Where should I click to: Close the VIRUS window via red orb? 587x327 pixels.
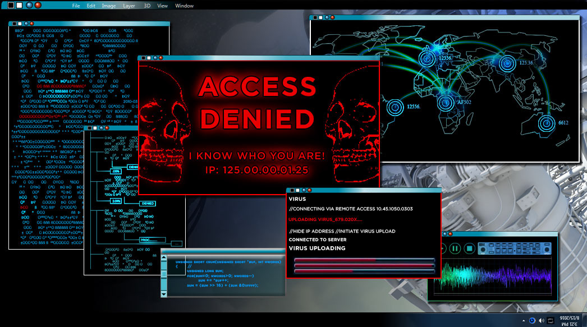[x=309, y=190]
